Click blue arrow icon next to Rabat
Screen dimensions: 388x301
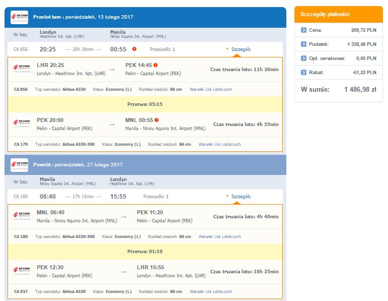303,73
